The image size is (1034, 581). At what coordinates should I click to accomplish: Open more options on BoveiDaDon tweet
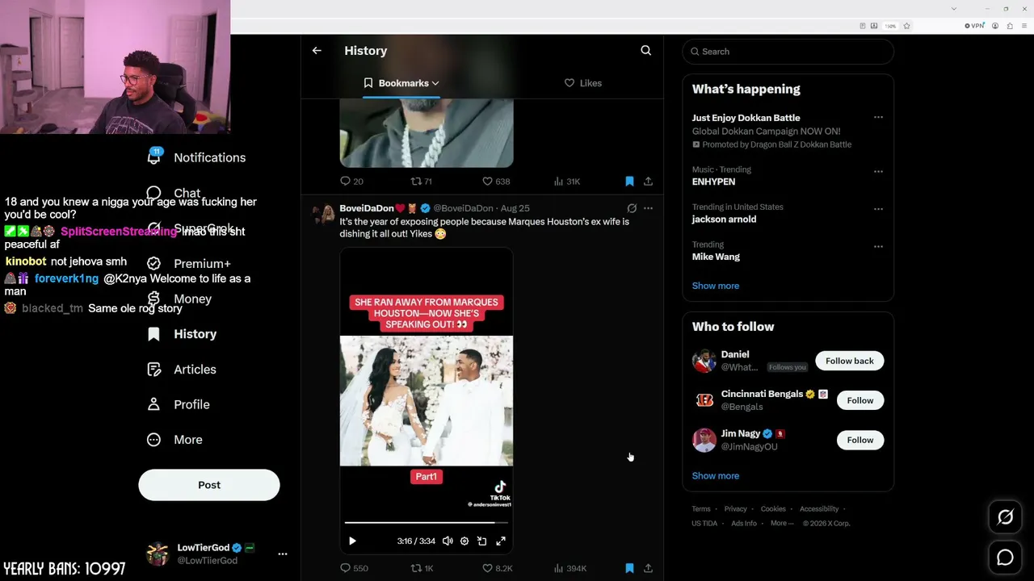coord(648,208)
